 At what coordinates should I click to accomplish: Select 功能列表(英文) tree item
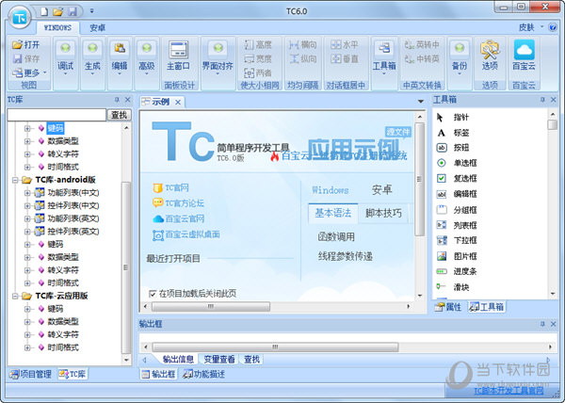point(73,218)
